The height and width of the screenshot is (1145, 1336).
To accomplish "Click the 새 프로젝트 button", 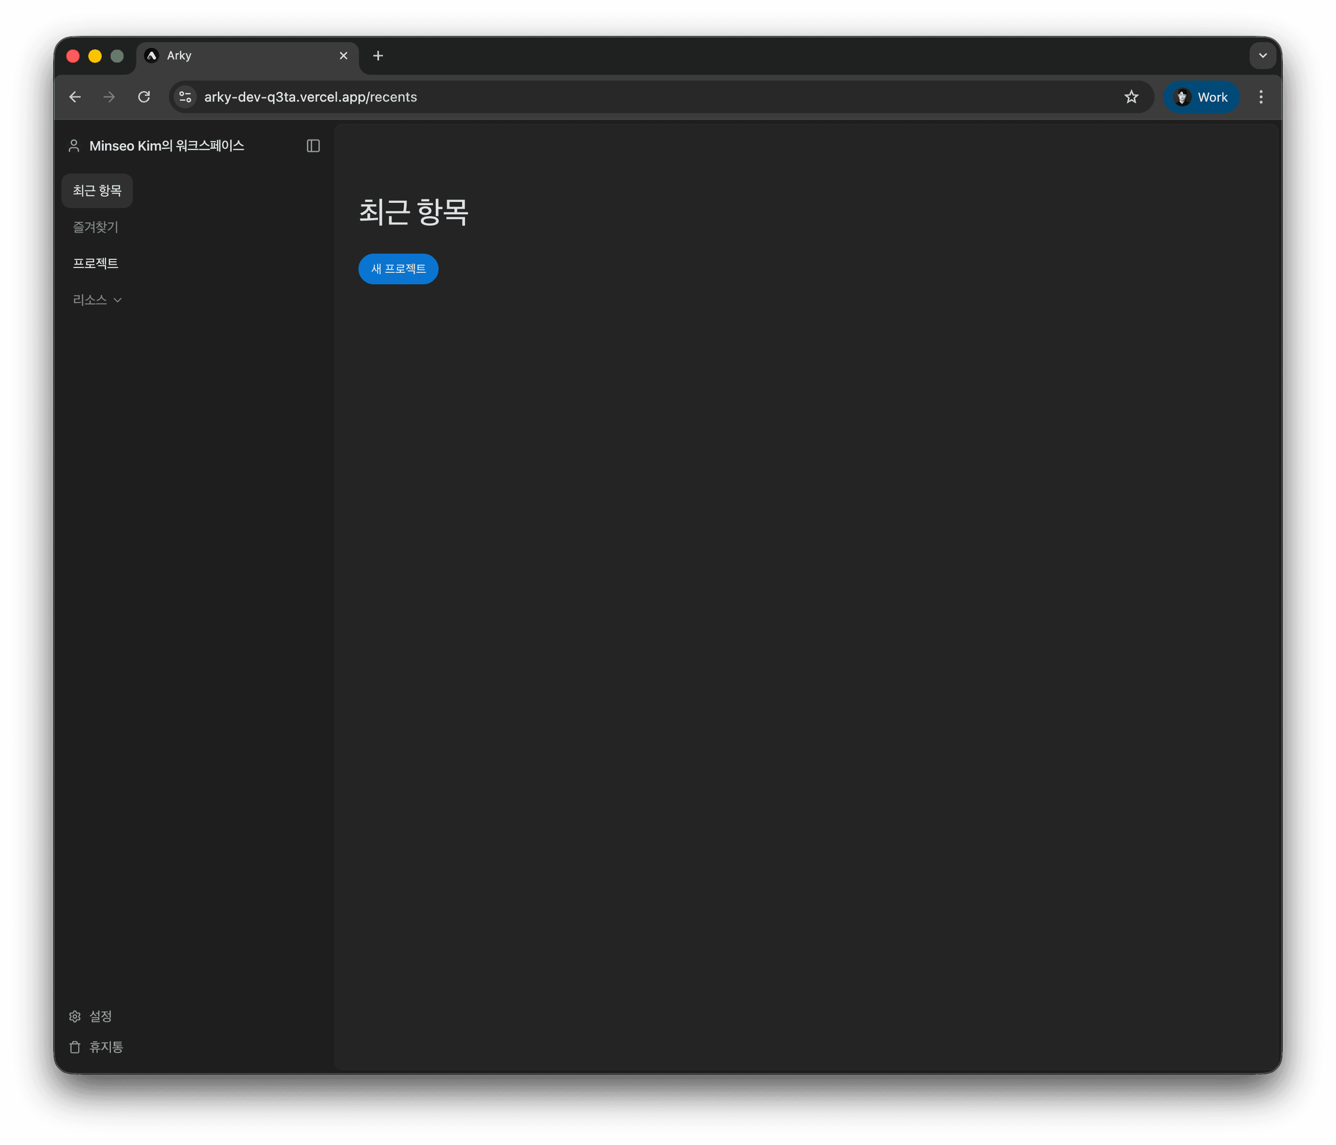I will click(398, 269).
